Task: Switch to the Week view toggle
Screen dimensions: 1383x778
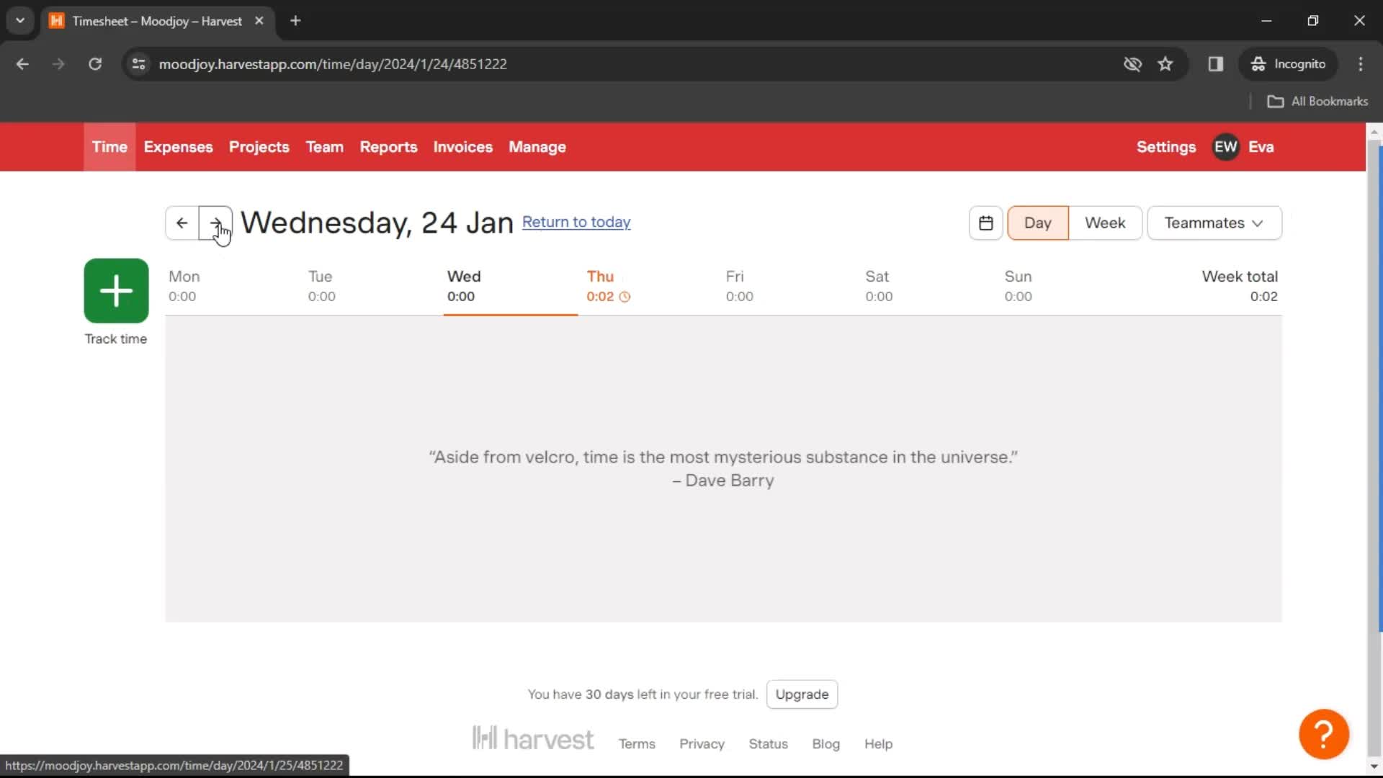Action: pyautogui.click(x=1105, y=223)
